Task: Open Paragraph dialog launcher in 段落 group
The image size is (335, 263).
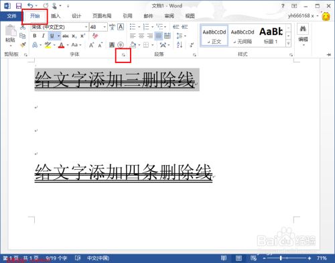Action: point(194,55)
